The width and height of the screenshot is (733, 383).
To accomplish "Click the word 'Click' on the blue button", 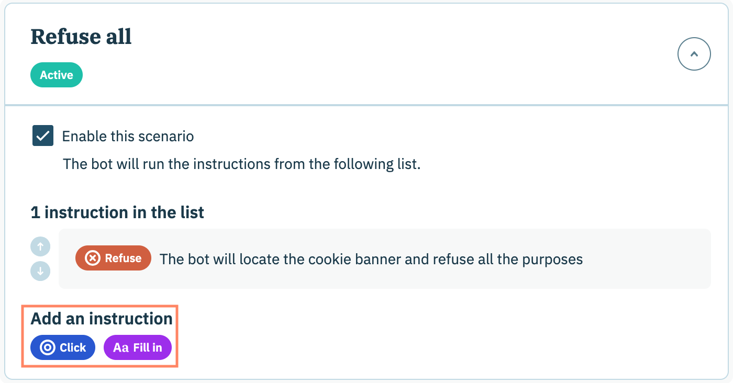I will tap(73, 347).
